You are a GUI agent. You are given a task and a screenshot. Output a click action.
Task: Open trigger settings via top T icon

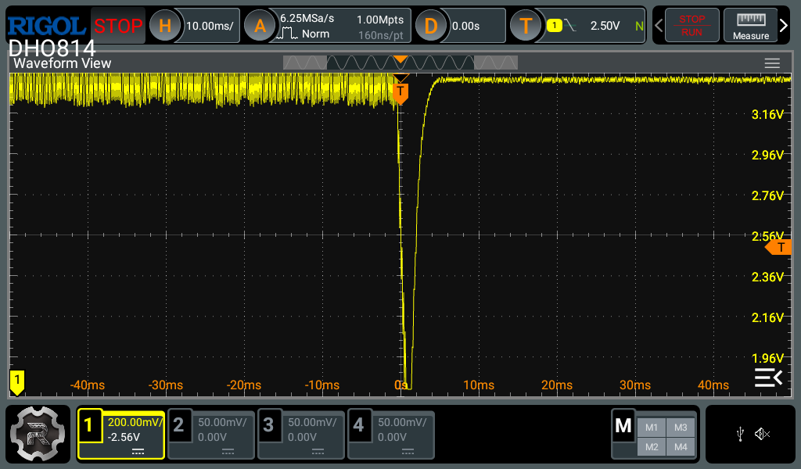click(x=526, y=26)
